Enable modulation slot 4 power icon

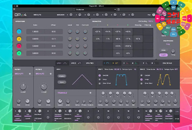tap(48, 117)
